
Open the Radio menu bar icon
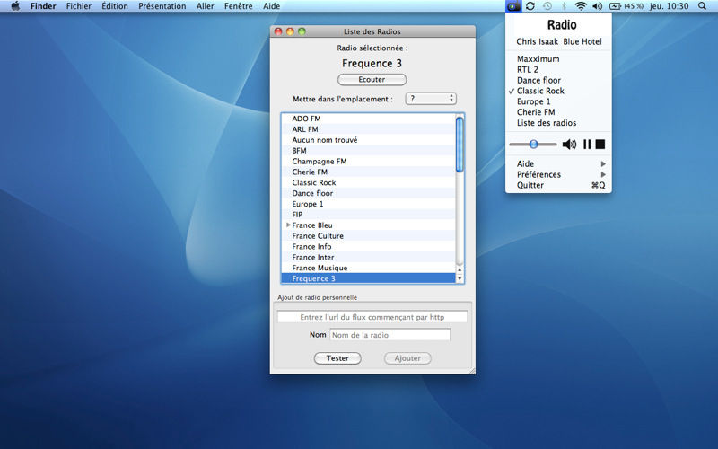(x=513, y=6)
